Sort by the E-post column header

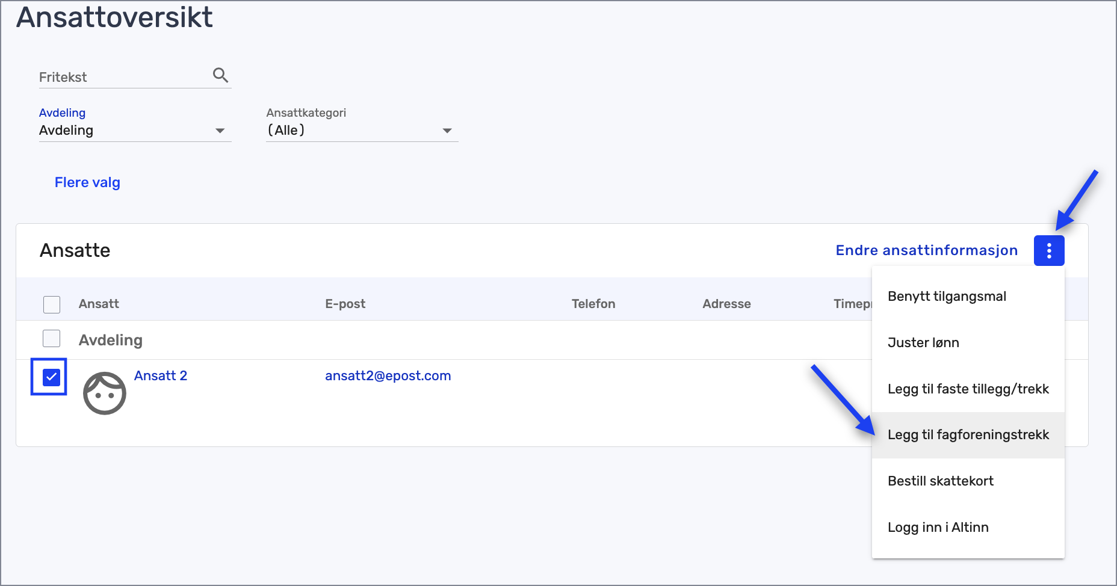[345, 304]
